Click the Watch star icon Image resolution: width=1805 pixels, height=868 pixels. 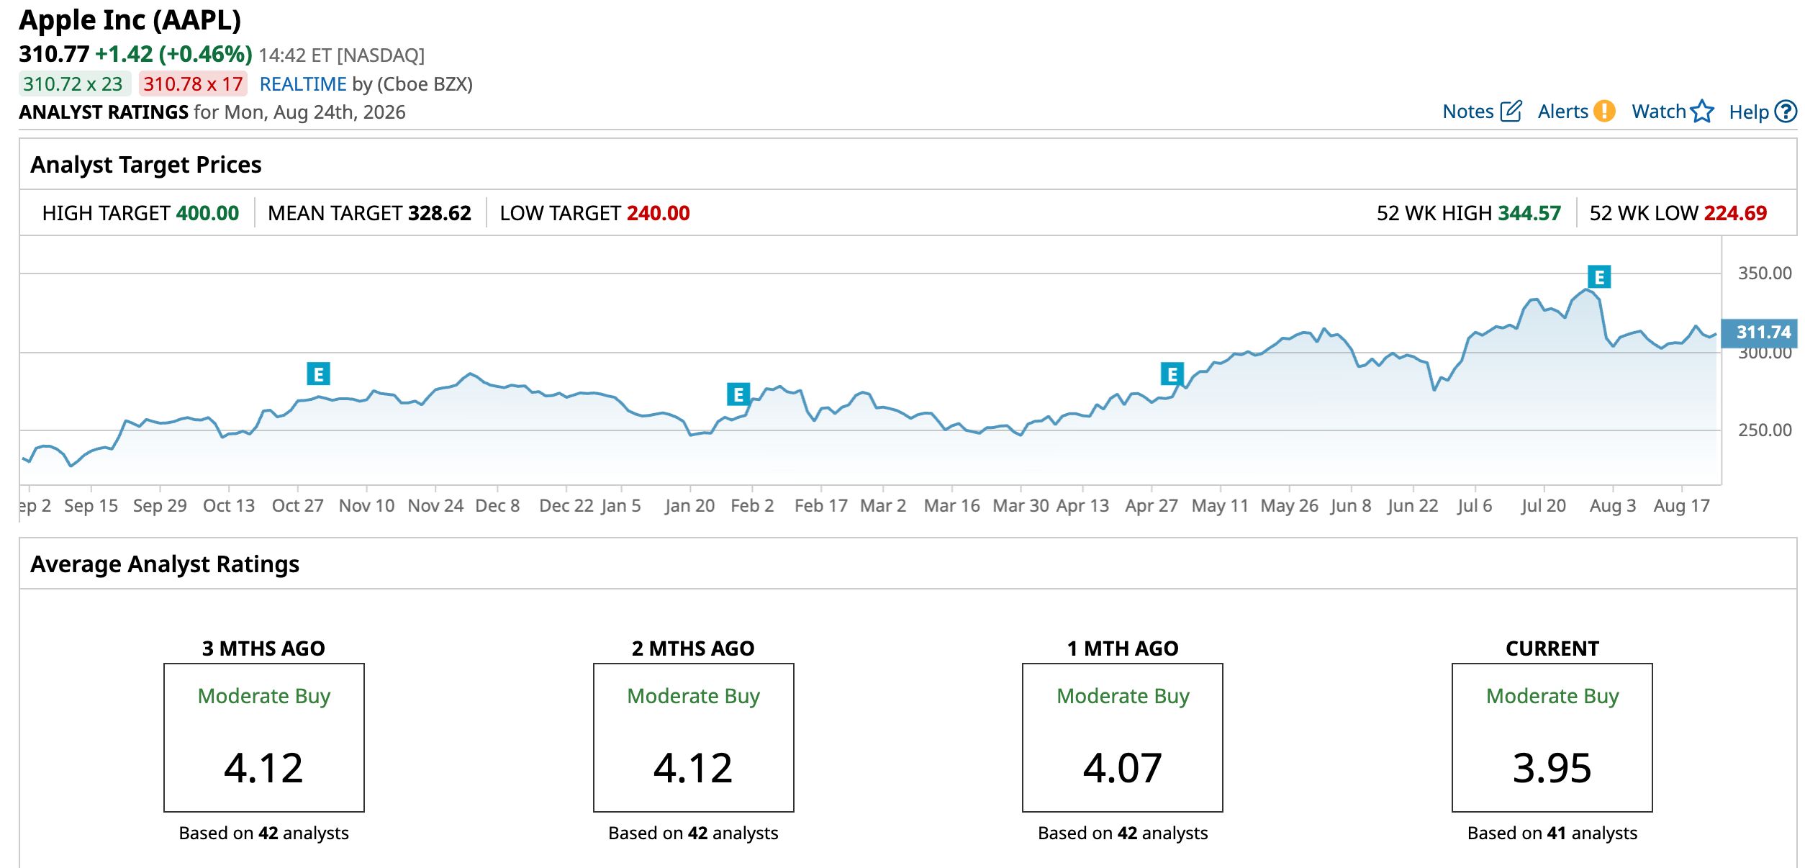[x=1702, y=112]
